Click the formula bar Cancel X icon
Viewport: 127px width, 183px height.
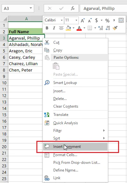coord(50,8)
